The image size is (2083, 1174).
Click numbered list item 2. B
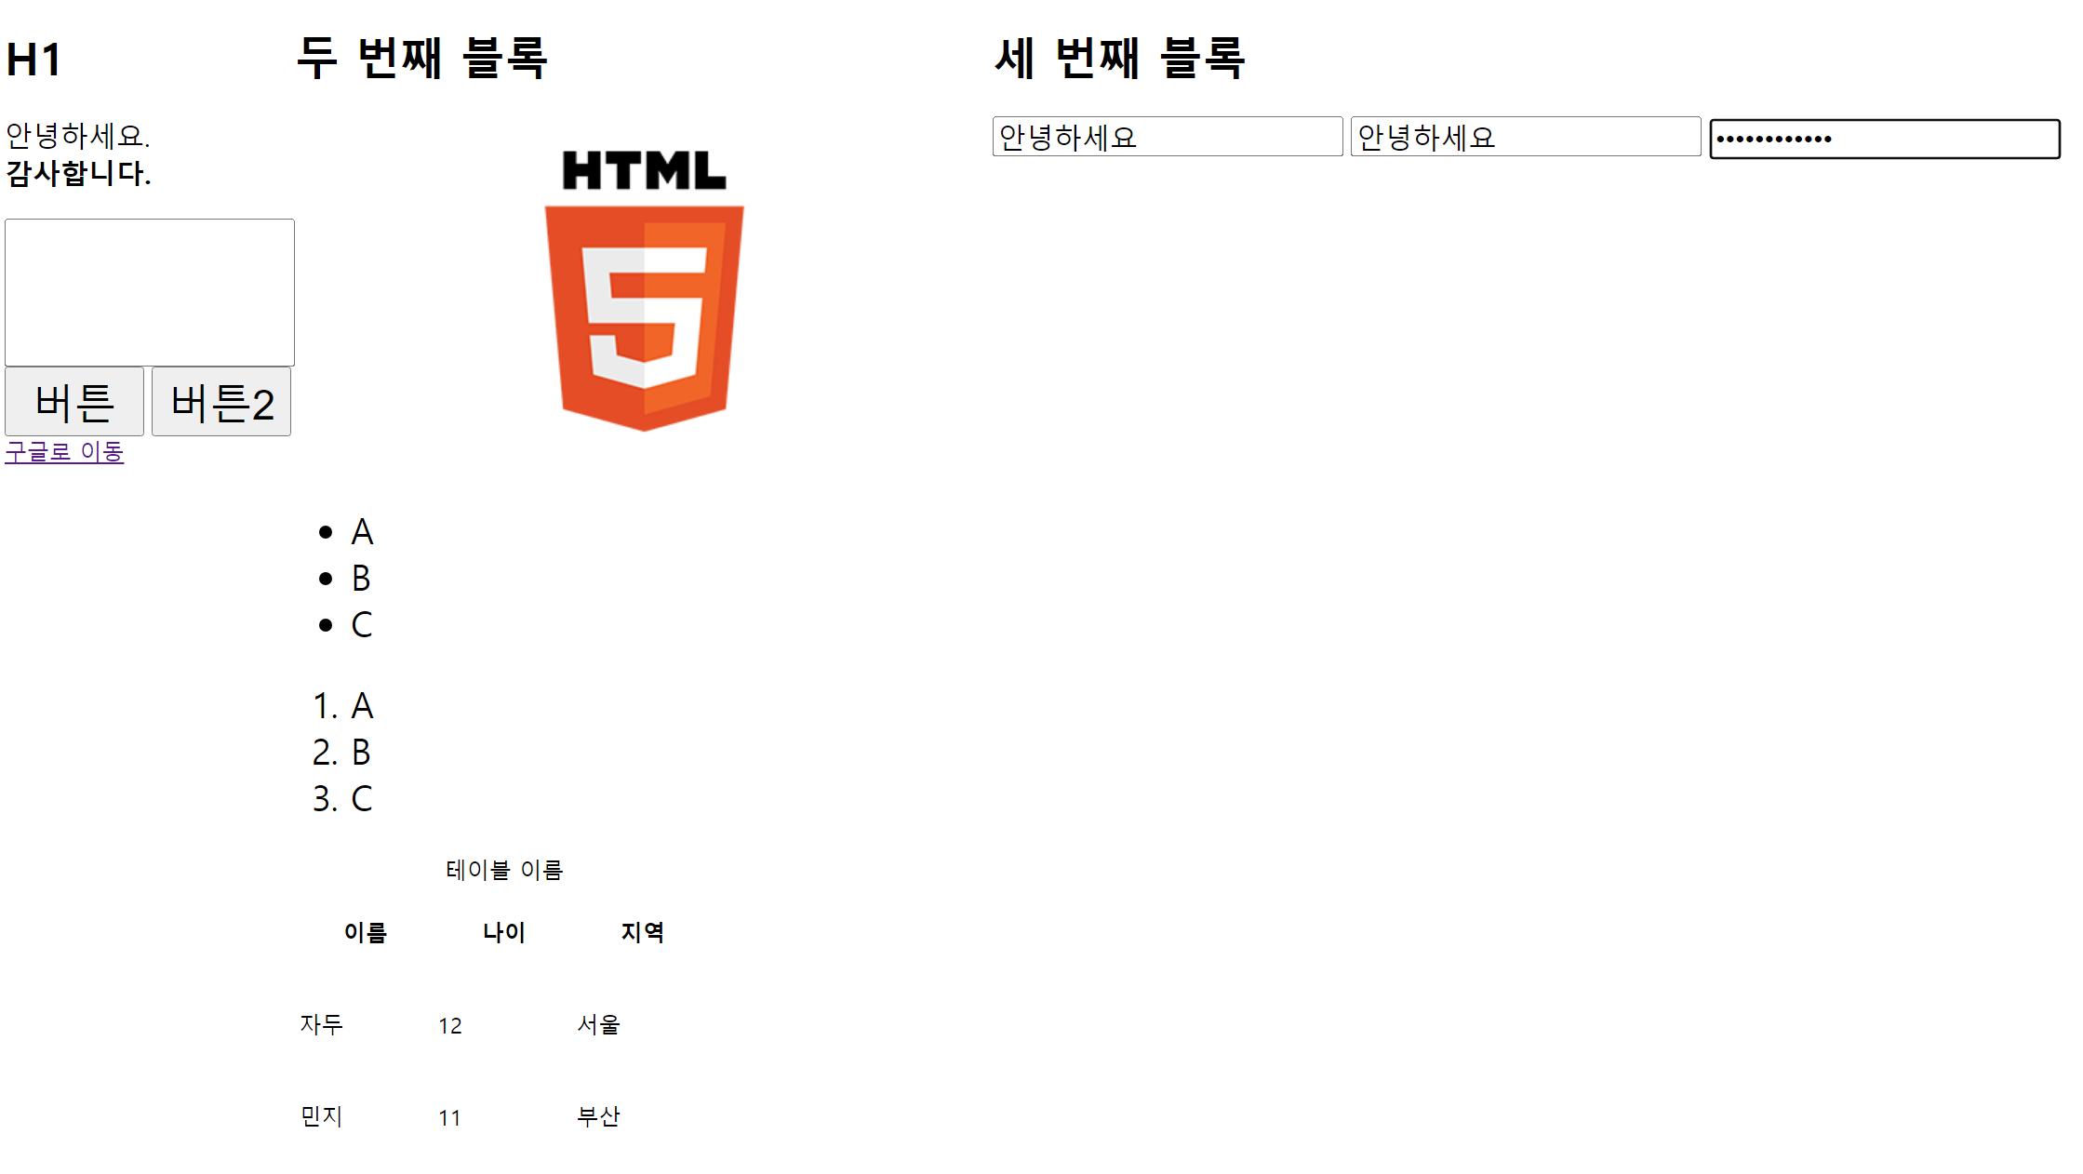[342, 753]
